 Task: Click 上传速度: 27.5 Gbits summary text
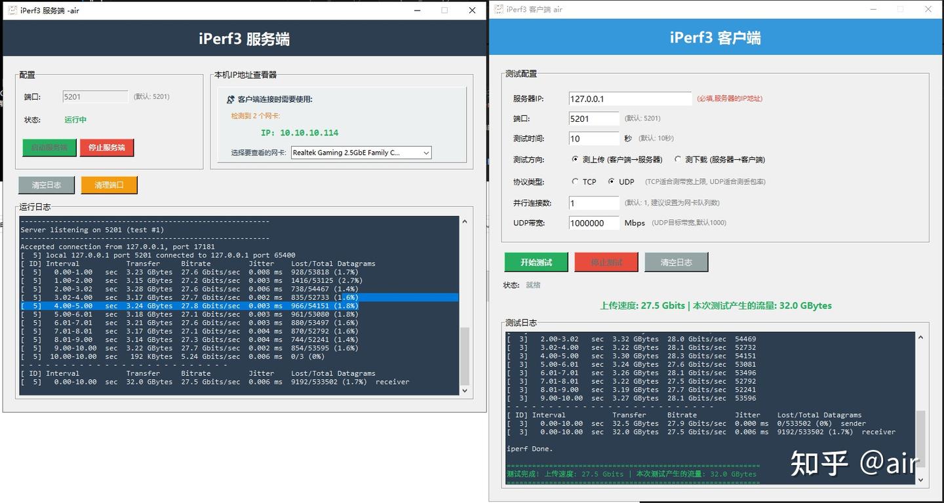(716, 305)
